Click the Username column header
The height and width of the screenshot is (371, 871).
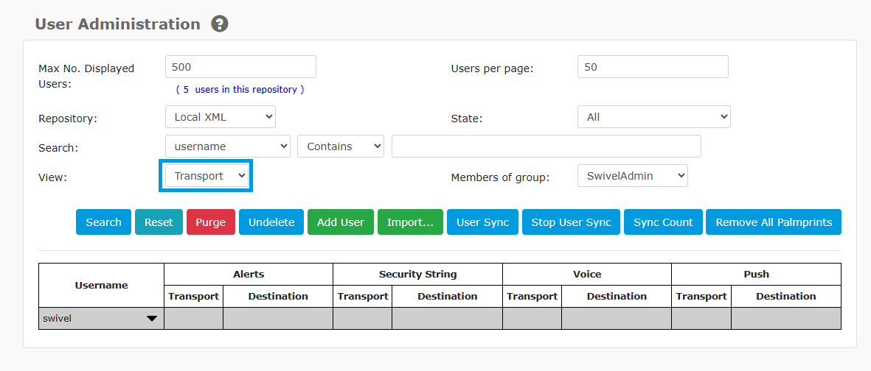point(101,285)
